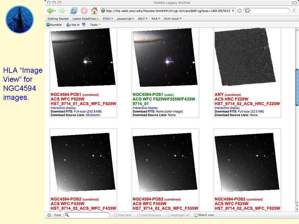Enable the Match case checkbox
This screenshot has width=299, height=224.
pyautogui.click(x=196, y=215)
